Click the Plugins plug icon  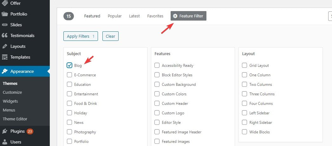[x=5, y=131]
